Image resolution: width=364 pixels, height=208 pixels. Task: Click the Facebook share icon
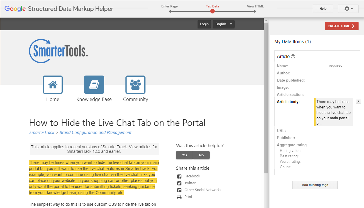tap(179, 177)
